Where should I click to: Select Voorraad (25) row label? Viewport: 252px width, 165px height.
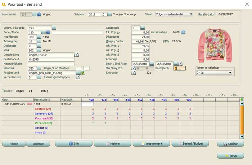[x=44, y=118]
